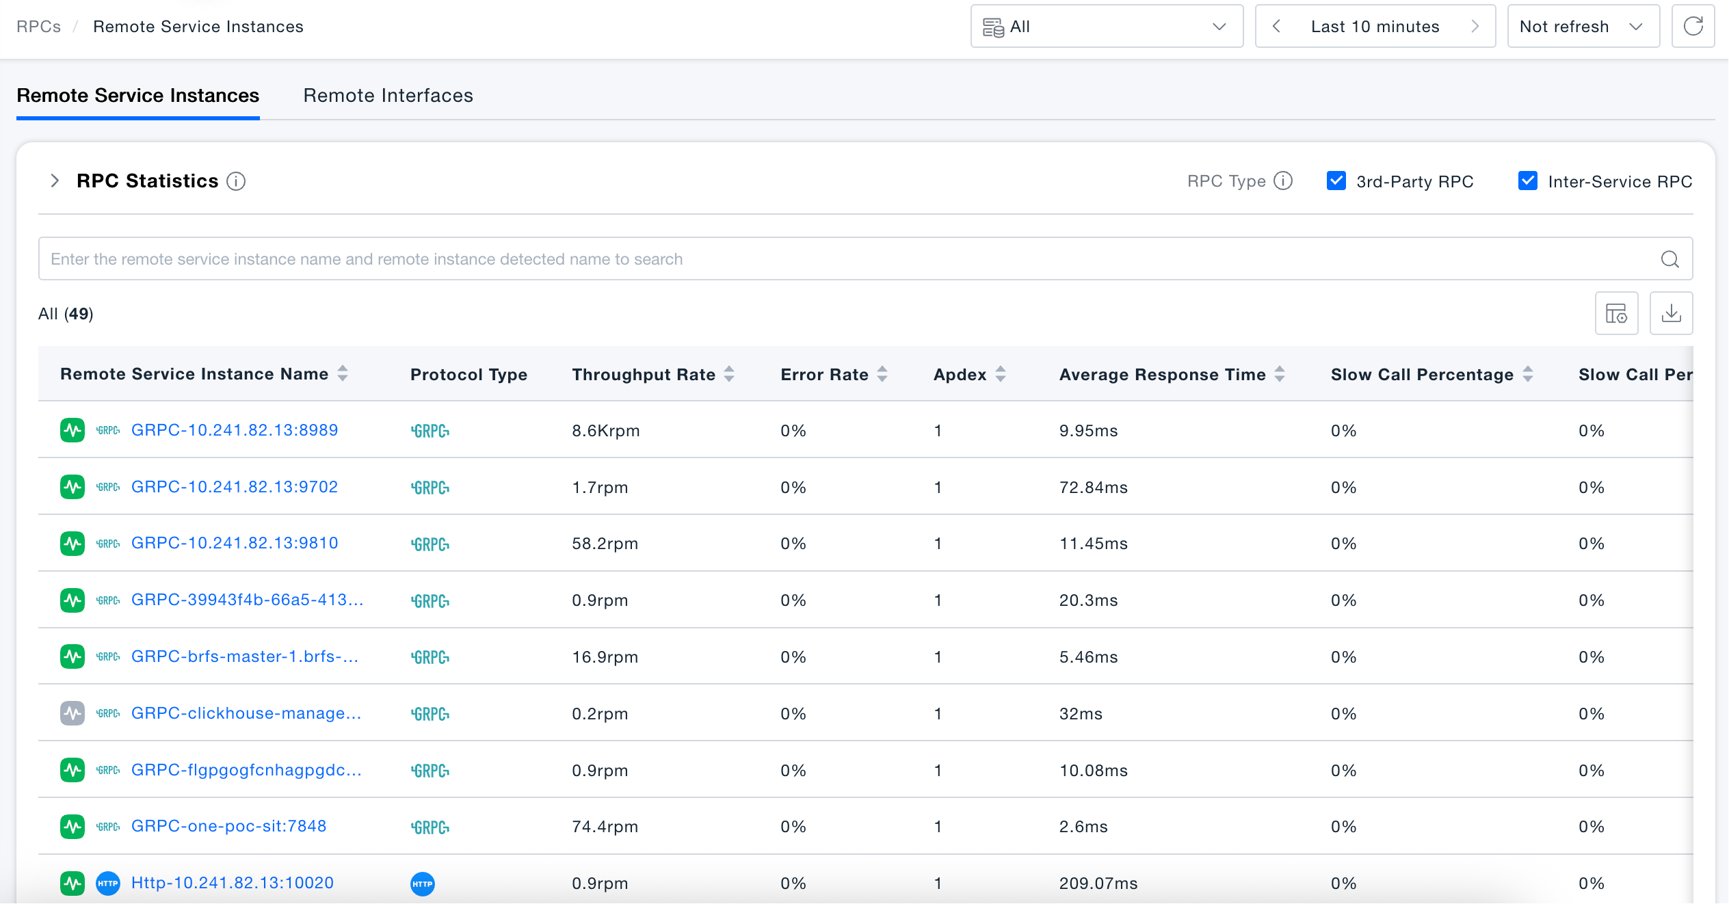Viewport: 1729px width, 904px height.
Task: Expand the RPC Statistics section
Action: click(55, 181)
